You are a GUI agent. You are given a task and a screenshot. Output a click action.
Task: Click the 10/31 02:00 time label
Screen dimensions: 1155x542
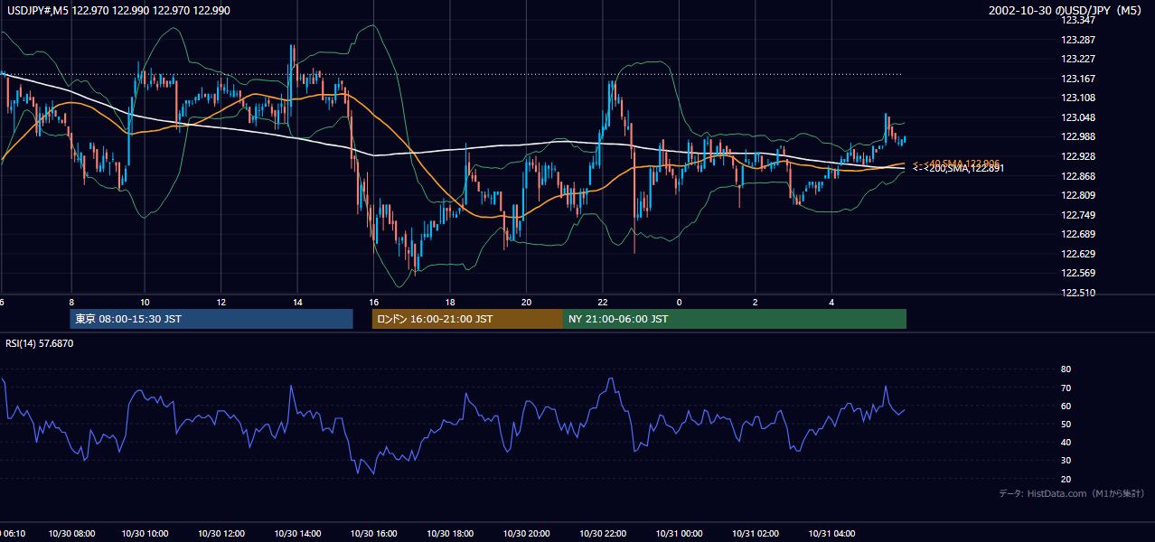[756, 534]
